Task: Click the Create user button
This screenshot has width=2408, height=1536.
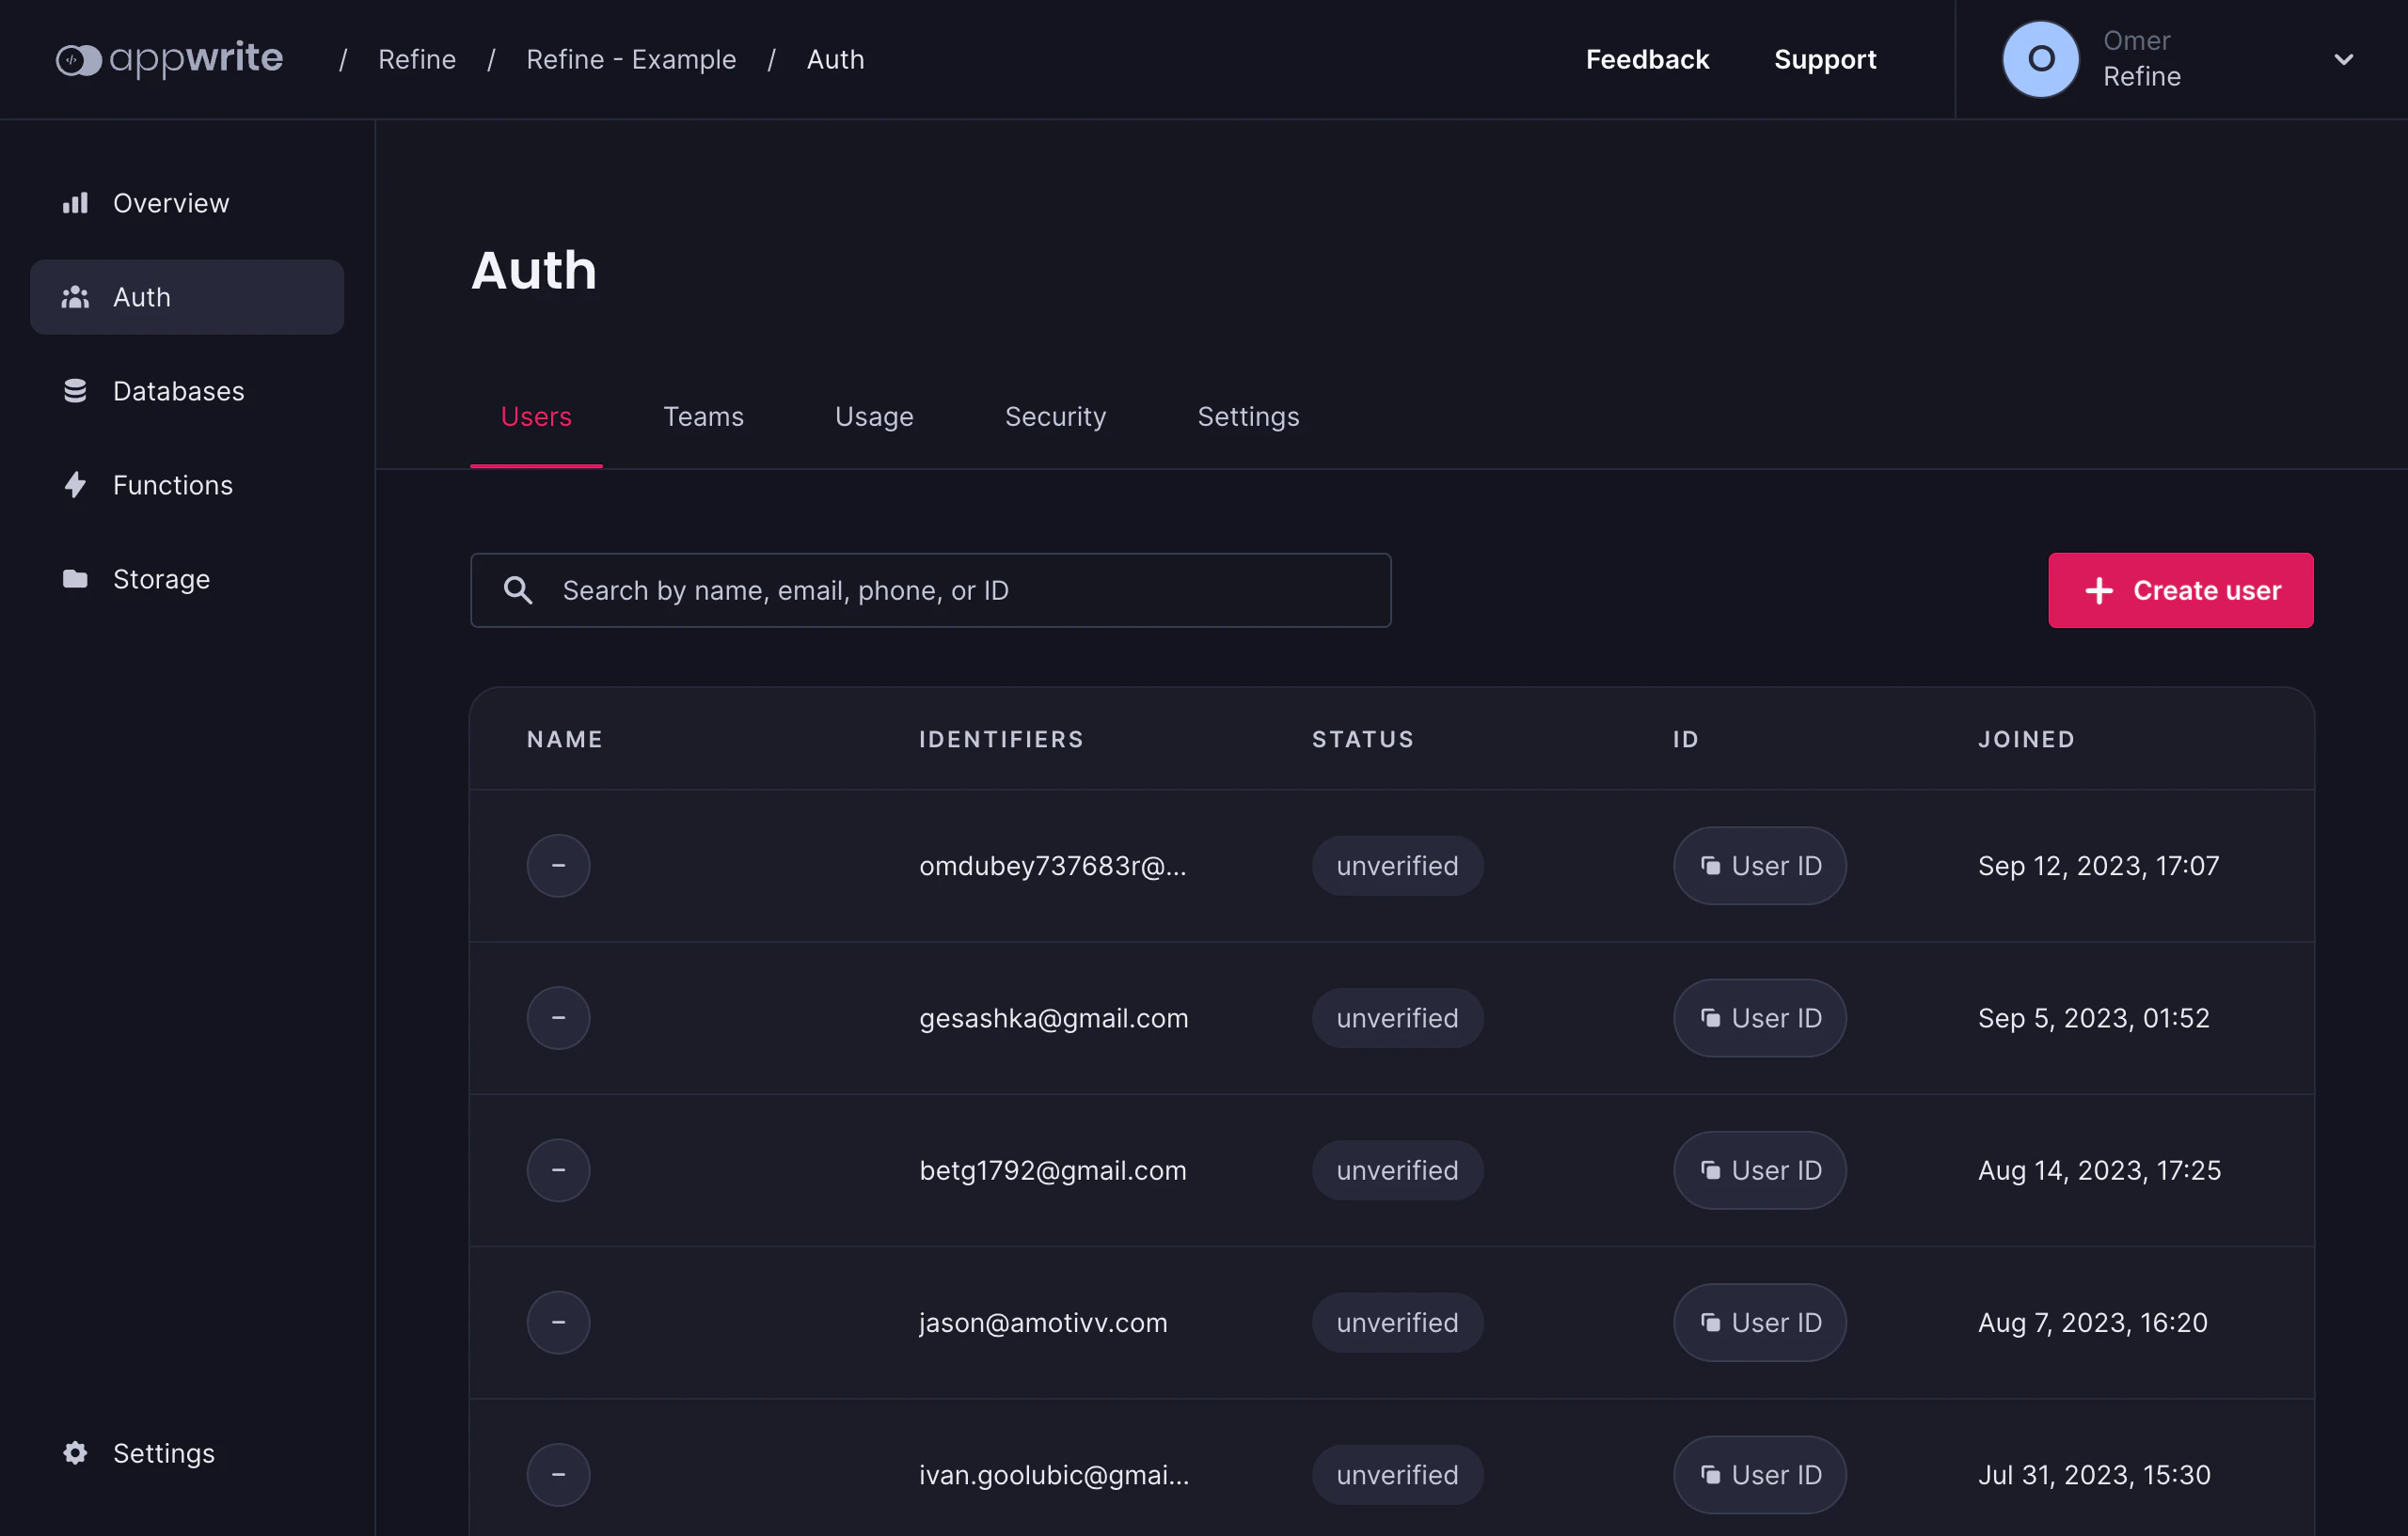Action: pyautogui.click(x=2180, y=589)
